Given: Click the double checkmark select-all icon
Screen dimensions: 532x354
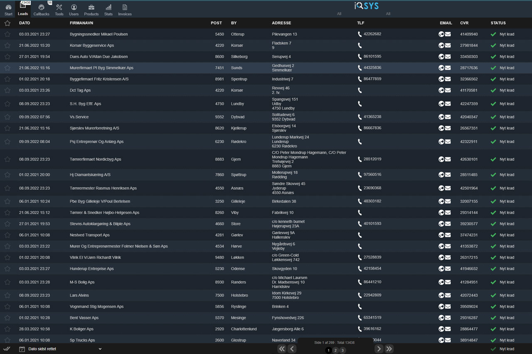Looking at the screenshot, I should tap(7, 349).
